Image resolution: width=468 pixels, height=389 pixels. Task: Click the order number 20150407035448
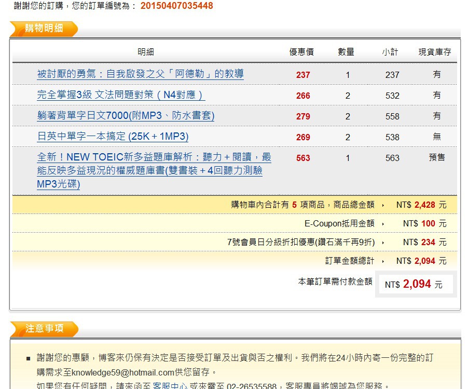pyautogui.click(x=176, y=6)
